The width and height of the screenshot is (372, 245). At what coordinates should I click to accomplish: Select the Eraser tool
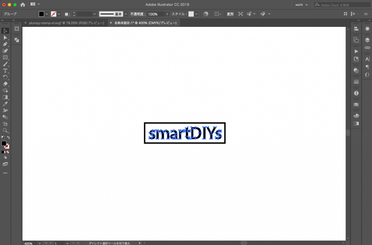(x=5, y=84)
